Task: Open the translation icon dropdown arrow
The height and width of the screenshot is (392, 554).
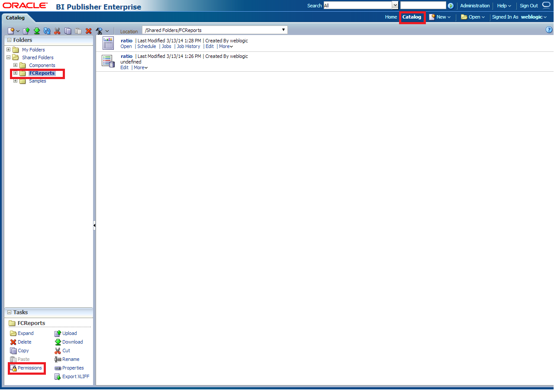Action: click(107, 31)
